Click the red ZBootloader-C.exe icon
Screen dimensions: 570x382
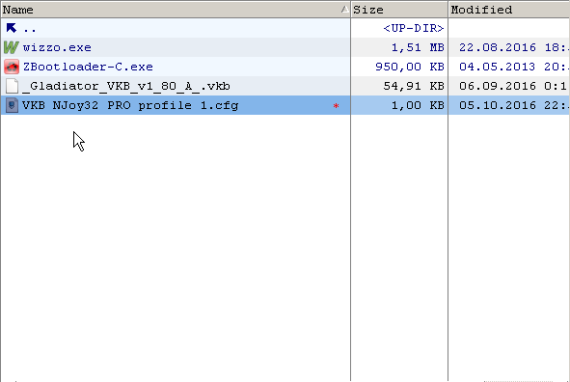12,67
